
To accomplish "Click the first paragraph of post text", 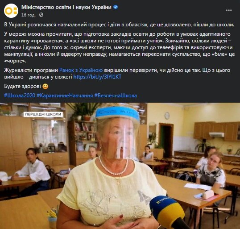I will [x=119, y=25].
